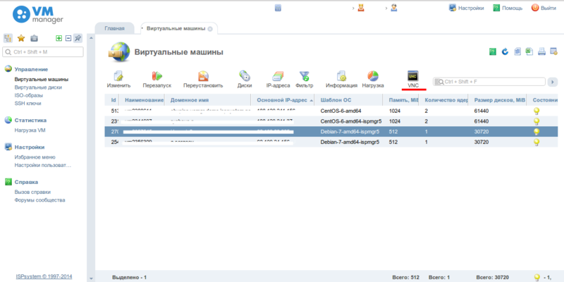Click the printer icon

click(x=541, y=51)
